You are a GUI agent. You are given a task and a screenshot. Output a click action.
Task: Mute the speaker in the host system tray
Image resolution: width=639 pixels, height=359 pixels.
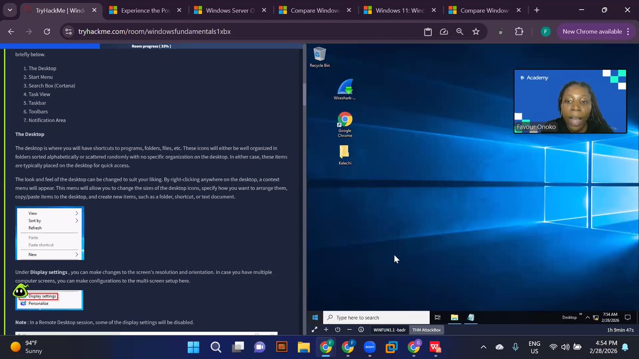[565, 347]
